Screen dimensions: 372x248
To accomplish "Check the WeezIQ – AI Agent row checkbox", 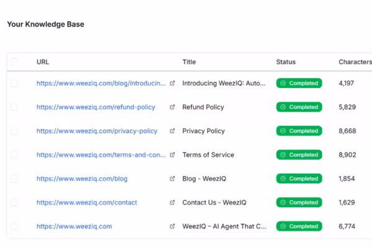I will click(x=14, y=226).
